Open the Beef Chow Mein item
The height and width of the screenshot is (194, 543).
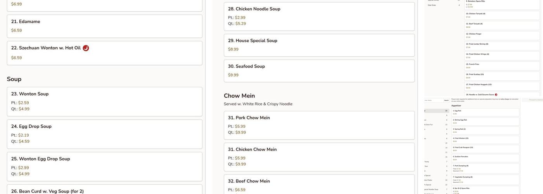pos(319,184)
